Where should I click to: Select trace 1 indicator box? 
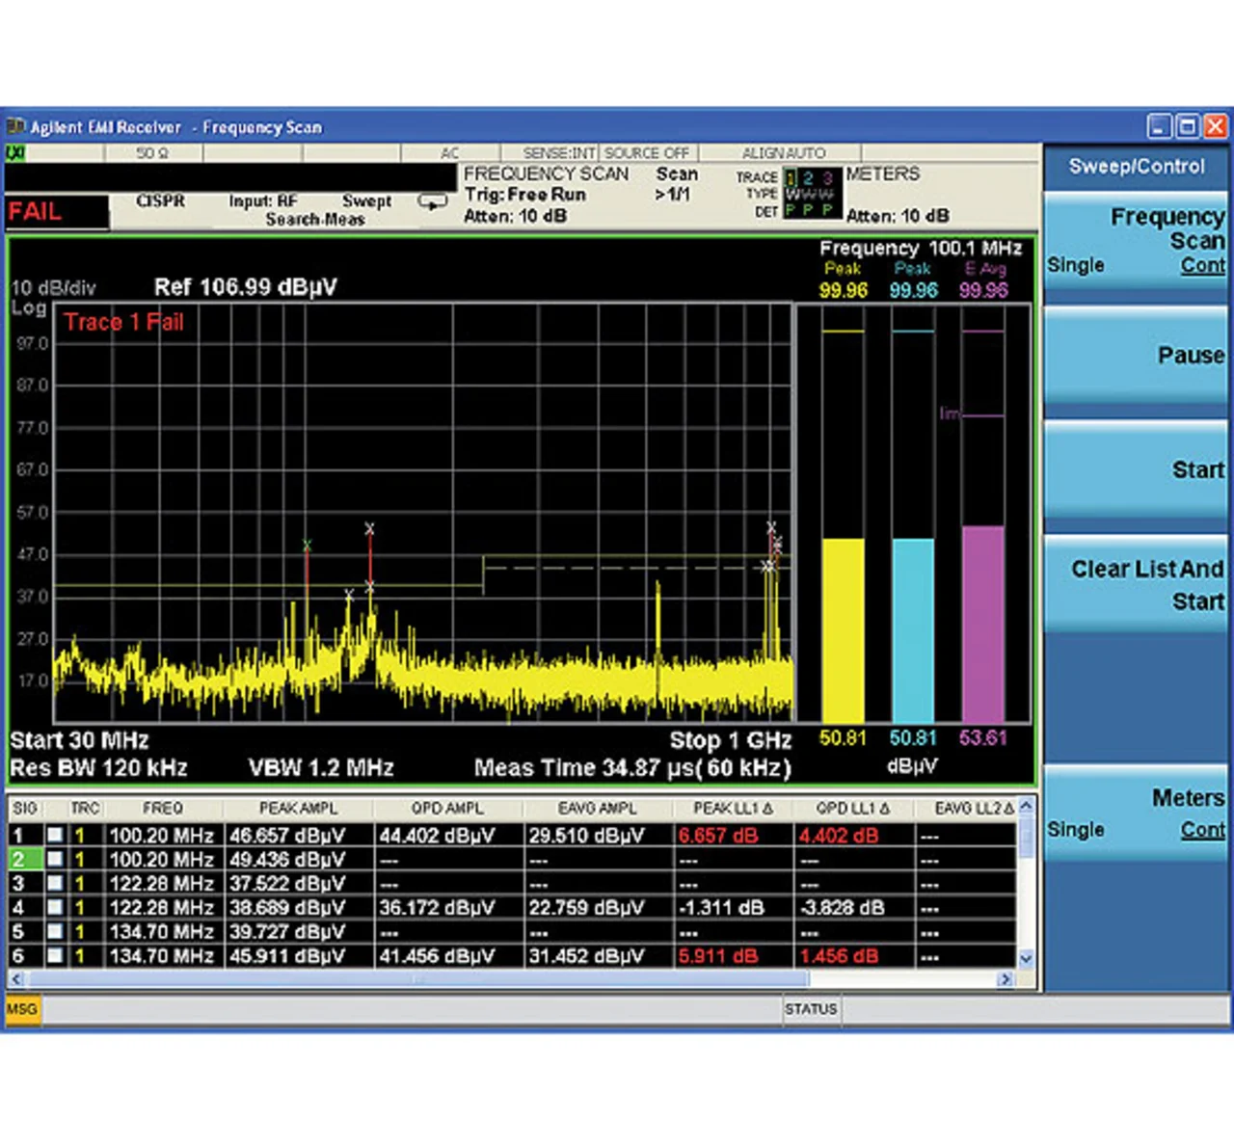[x=791, y=177]
